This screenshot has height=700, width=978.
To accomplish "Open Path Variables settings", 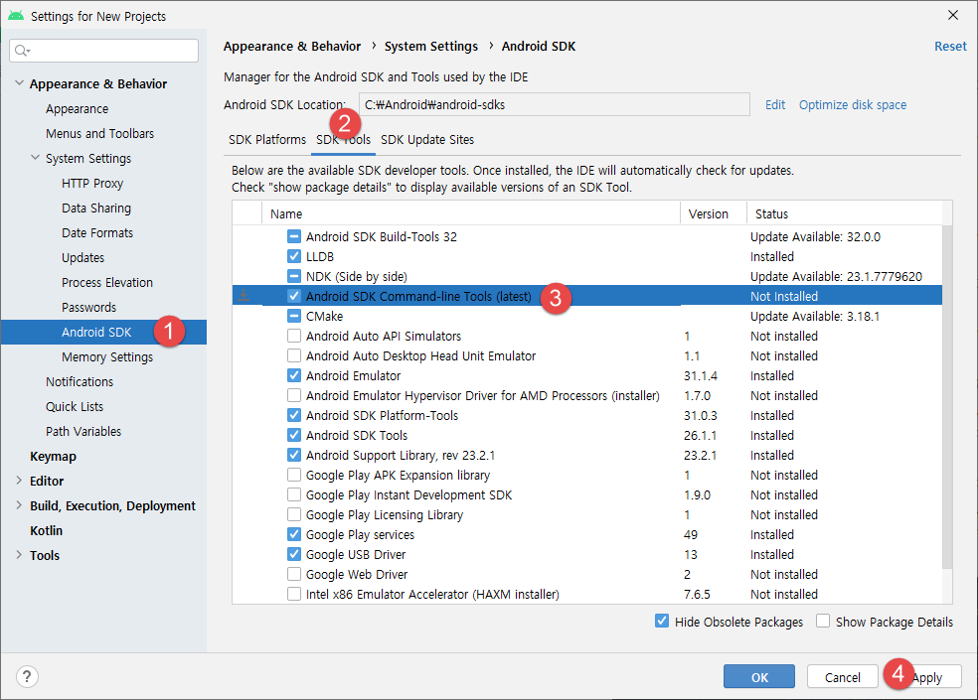I will 83,431.
